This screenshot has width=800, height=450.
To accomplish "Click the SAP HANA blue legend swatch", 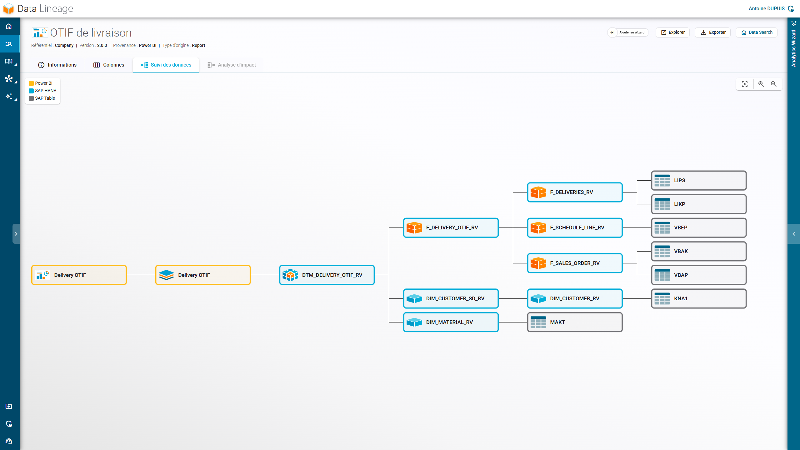I will 31,91.
